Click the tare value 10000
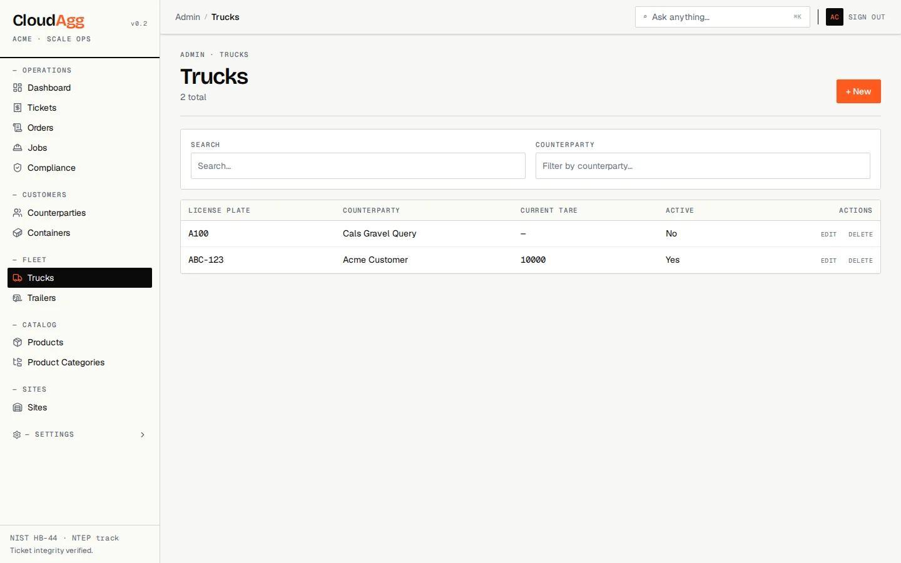 [533, 260]
